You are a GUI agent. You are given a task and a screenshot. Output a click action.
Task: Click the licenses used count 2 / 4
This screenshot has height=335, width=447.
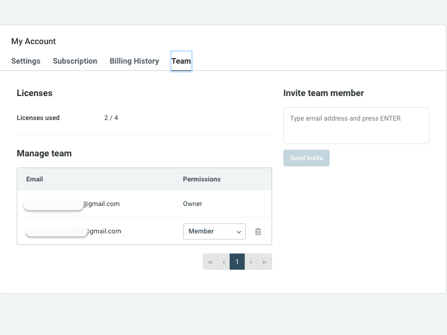point(111,118)
